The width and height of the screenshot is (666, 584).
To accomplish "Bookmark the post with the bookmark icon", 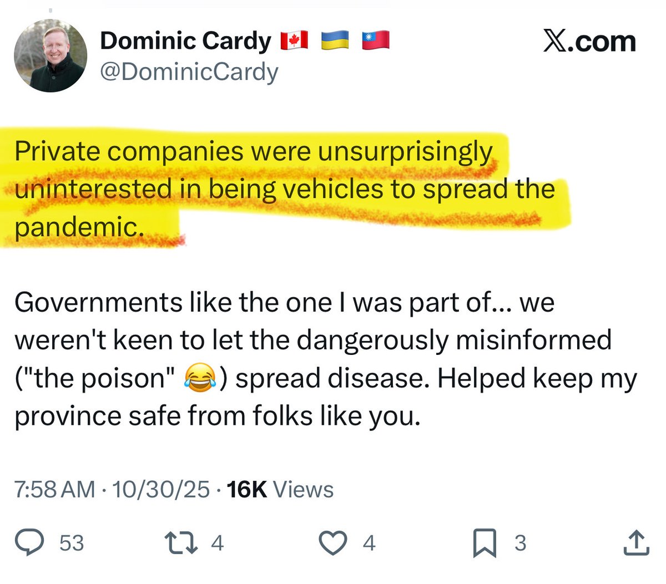I will (x=485, y=543).
